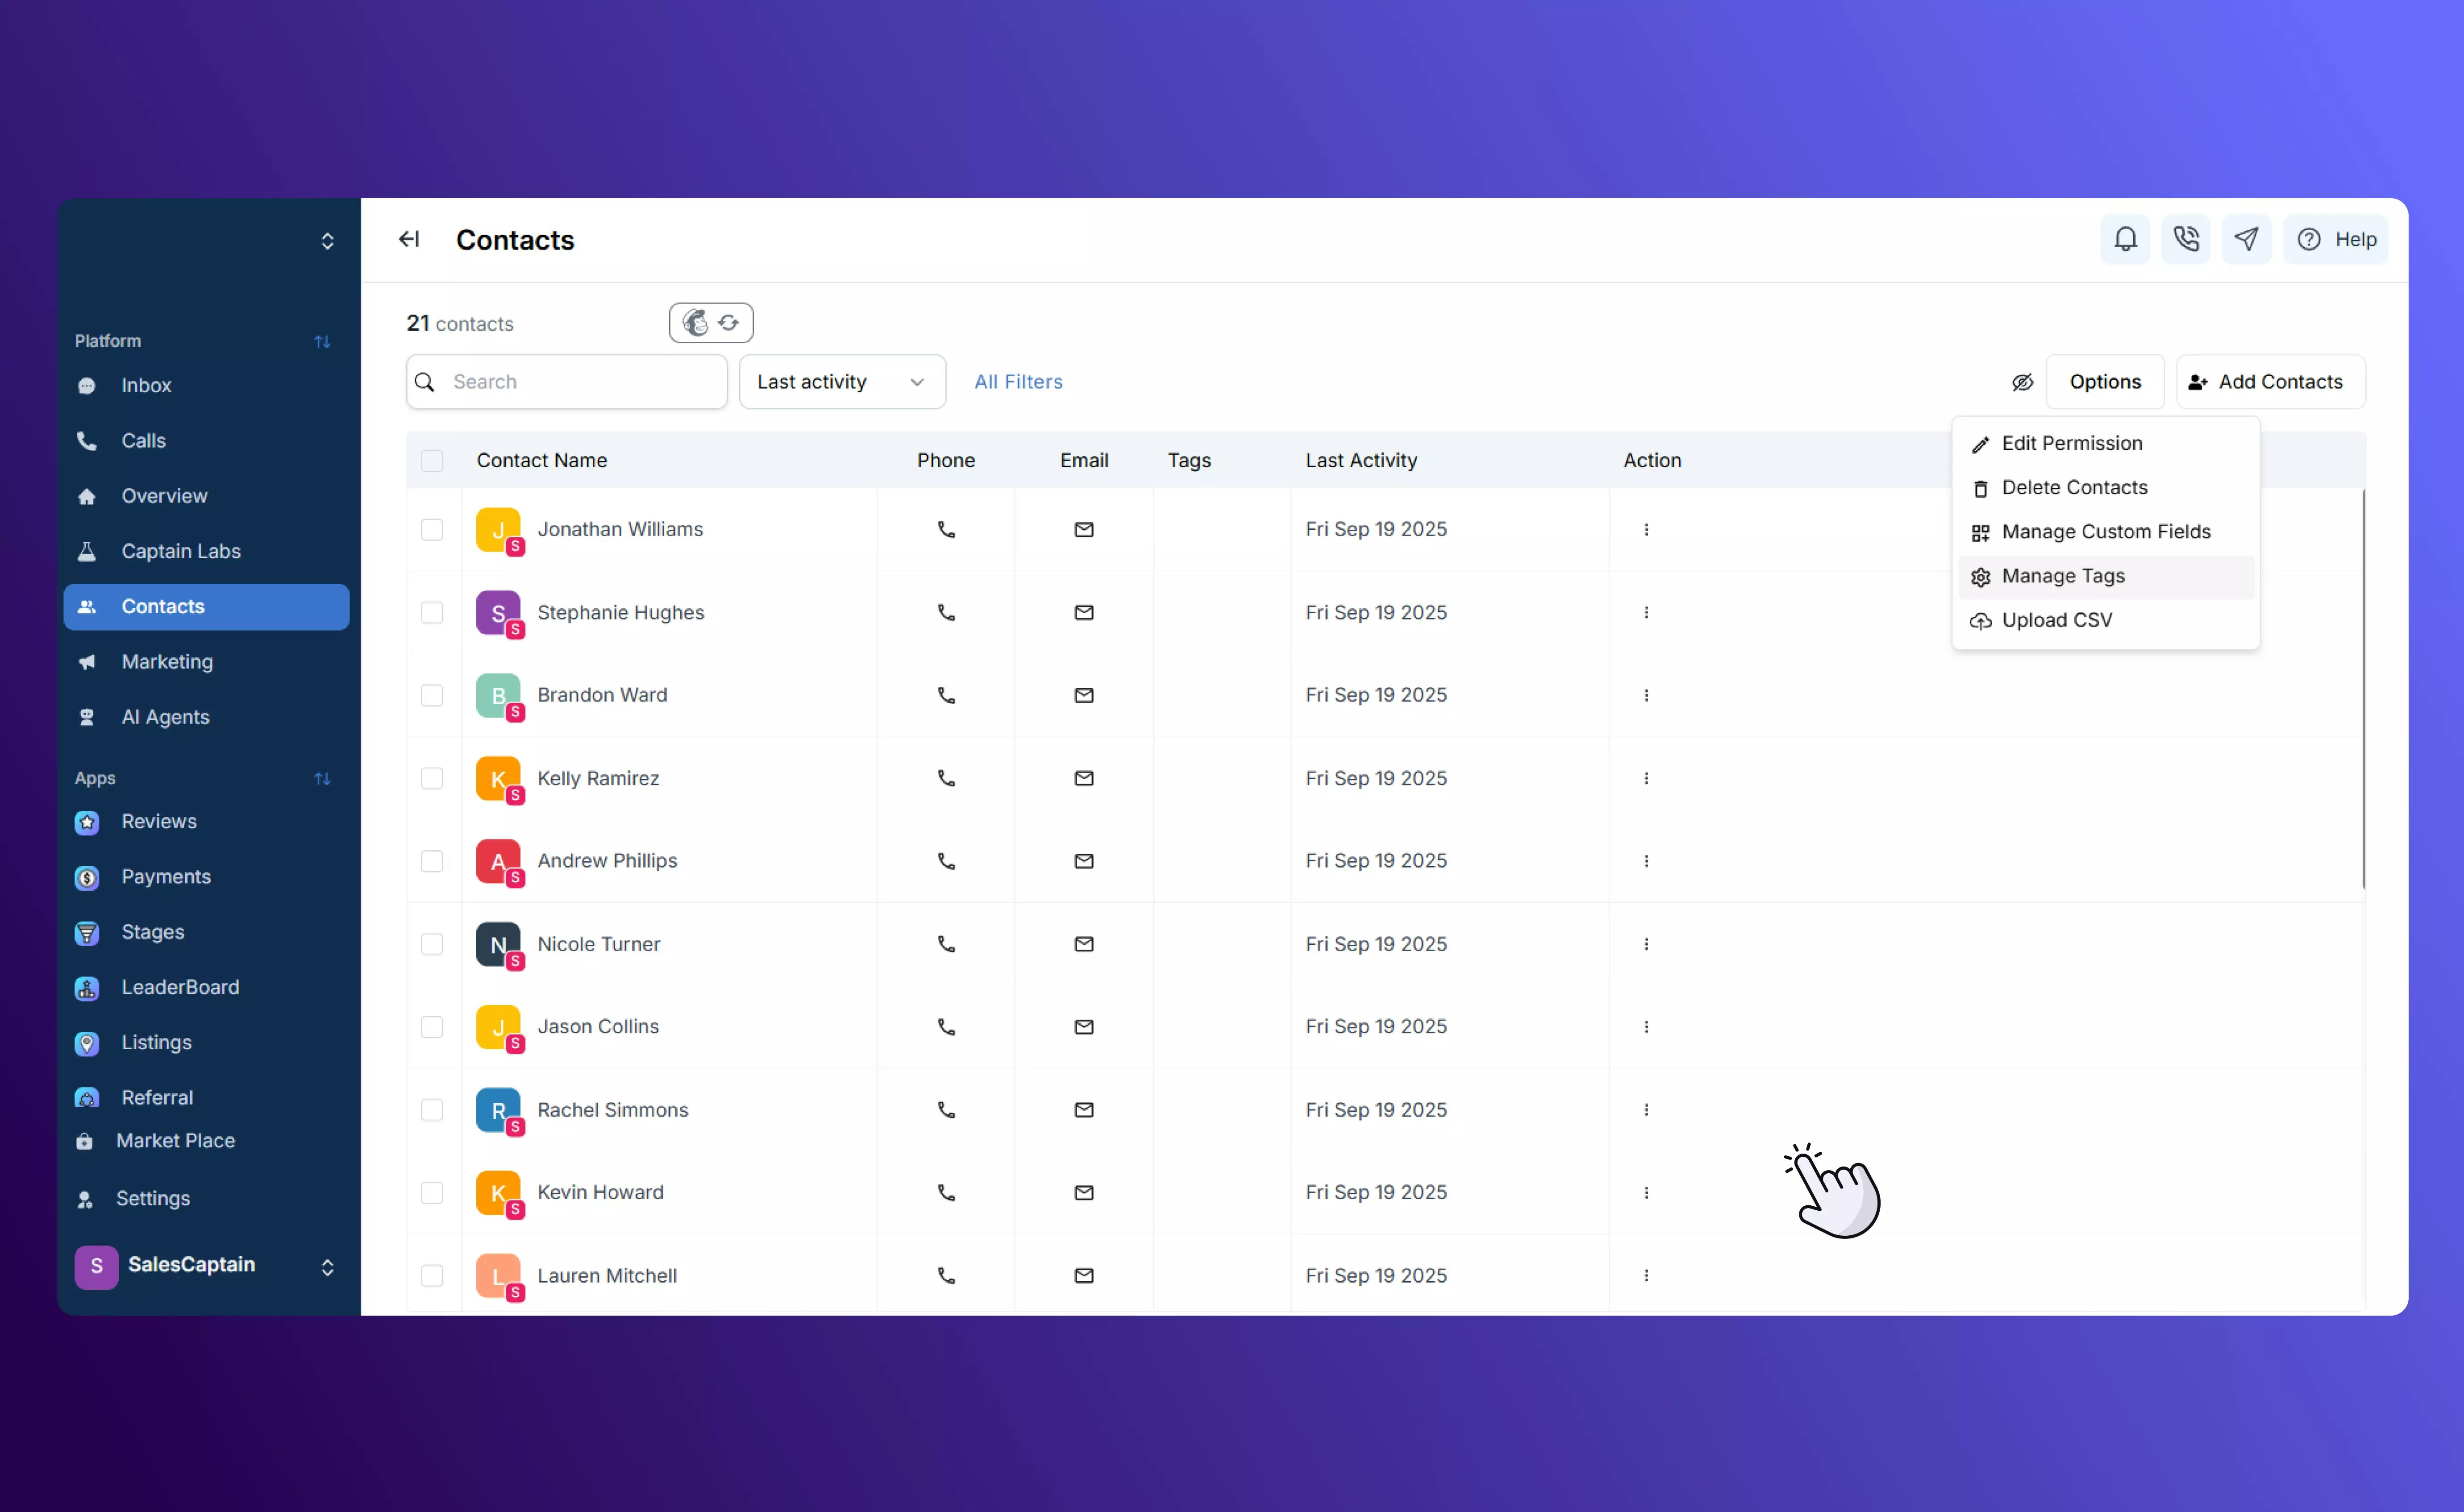Toggle the hidden-eye visibility icon near Options

tap(2022, 382)
